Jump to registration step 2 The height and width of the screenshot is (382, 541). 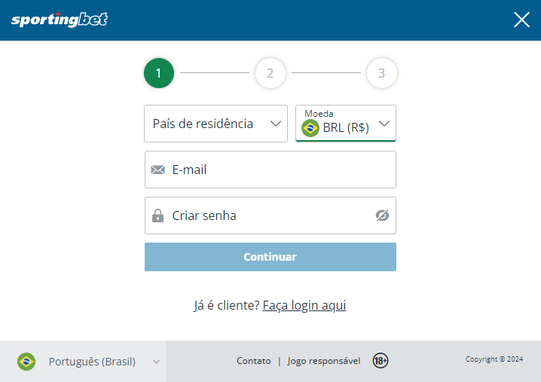[270, 73]
